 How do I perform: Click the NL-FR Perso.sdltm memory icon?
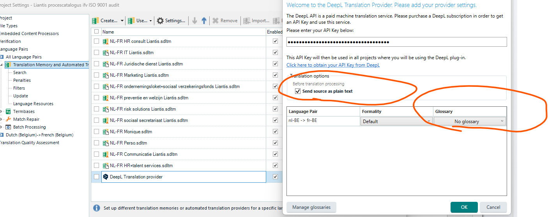[105, 143]
